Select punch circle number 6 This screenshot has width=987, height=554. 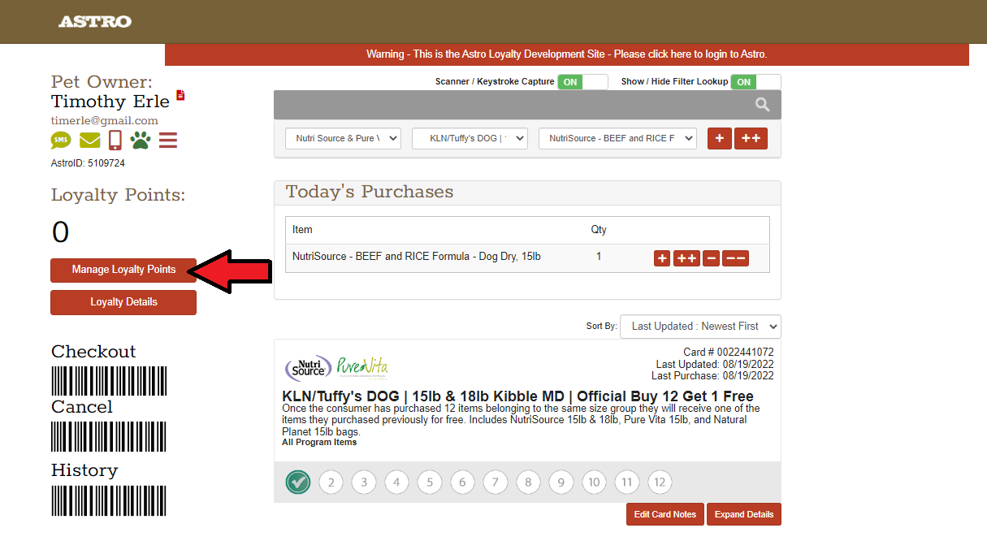tap(462, 483)
